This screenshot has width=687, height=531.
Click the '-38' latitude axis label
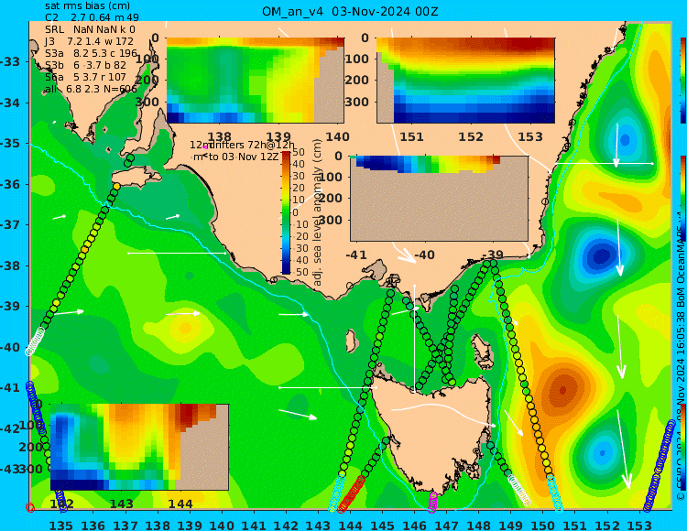coord(10,265)
